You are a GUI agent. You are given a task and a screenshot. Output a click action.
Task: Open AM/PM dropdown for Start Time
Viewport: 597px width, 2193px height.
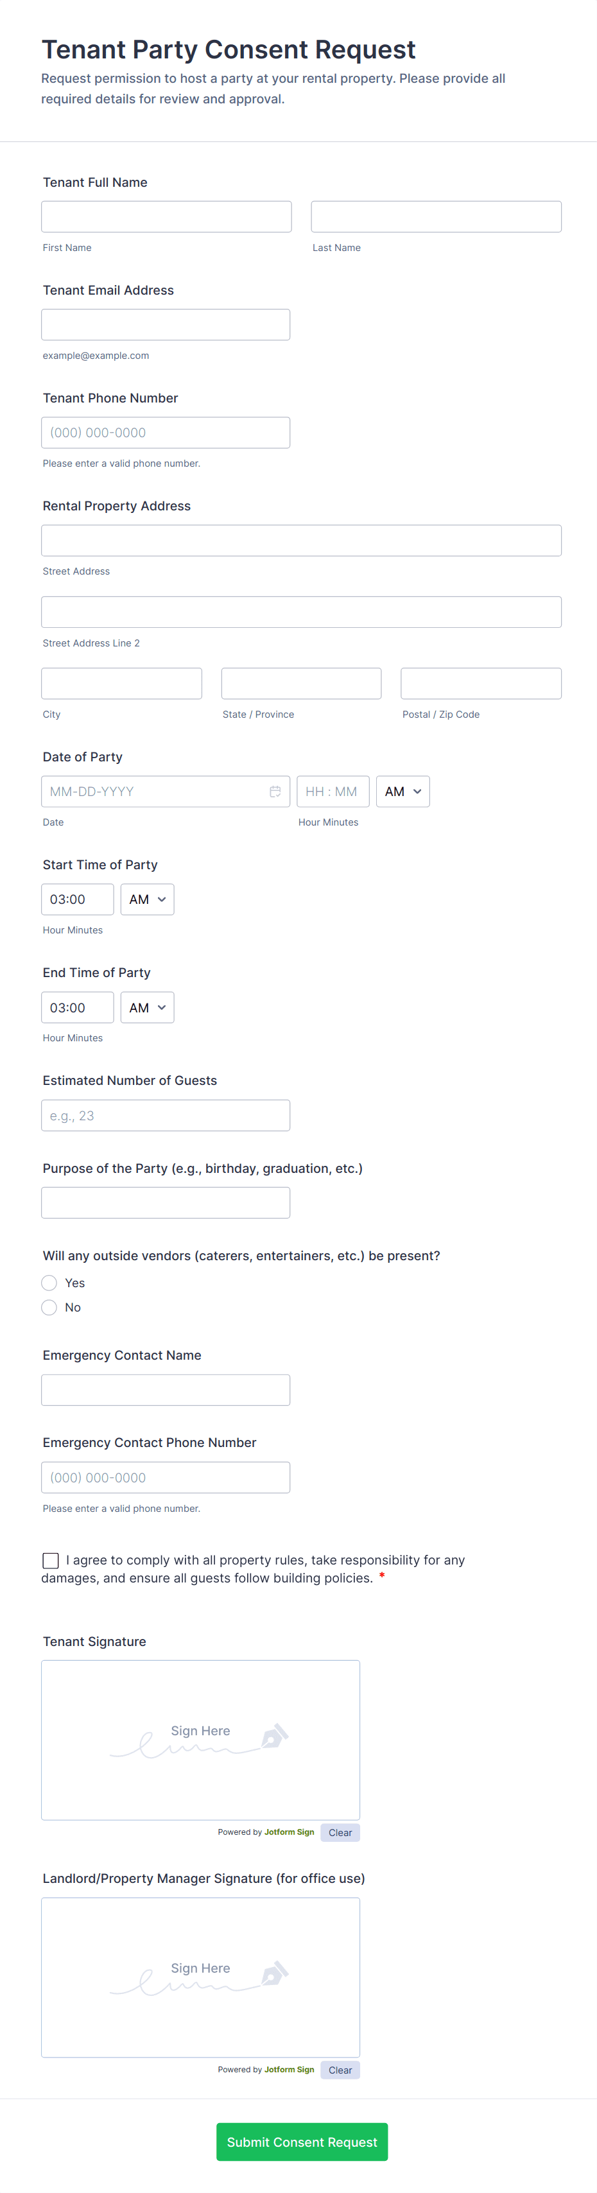click(x=148, y=900)
